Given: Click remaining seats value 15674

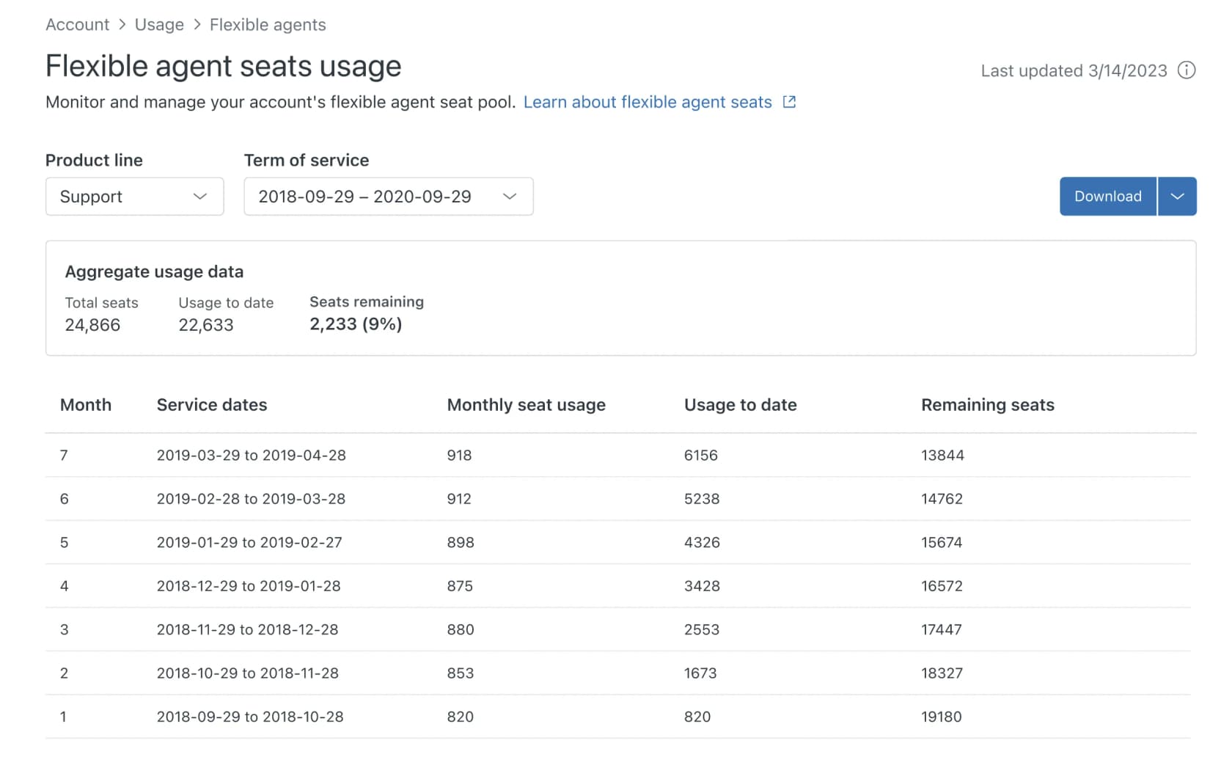Looking at the screenshot, I should pyautogui.click(x=942, y=543).
